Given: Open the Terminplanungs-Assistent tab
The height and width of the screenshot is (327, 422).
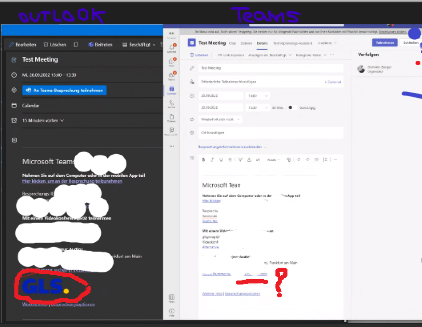Looking at the screenshot, I should [x=293, y=43].
